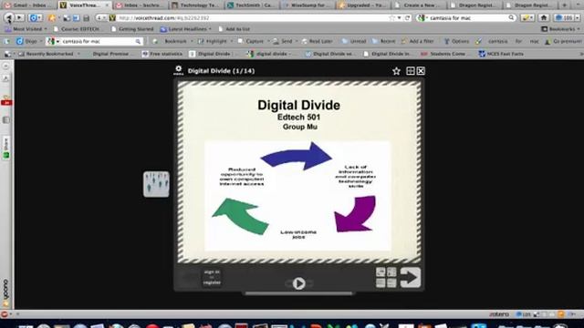584x328 pixels.
Task: Click the VoiceThread timeline progress bar
Action: click(298, 293)
